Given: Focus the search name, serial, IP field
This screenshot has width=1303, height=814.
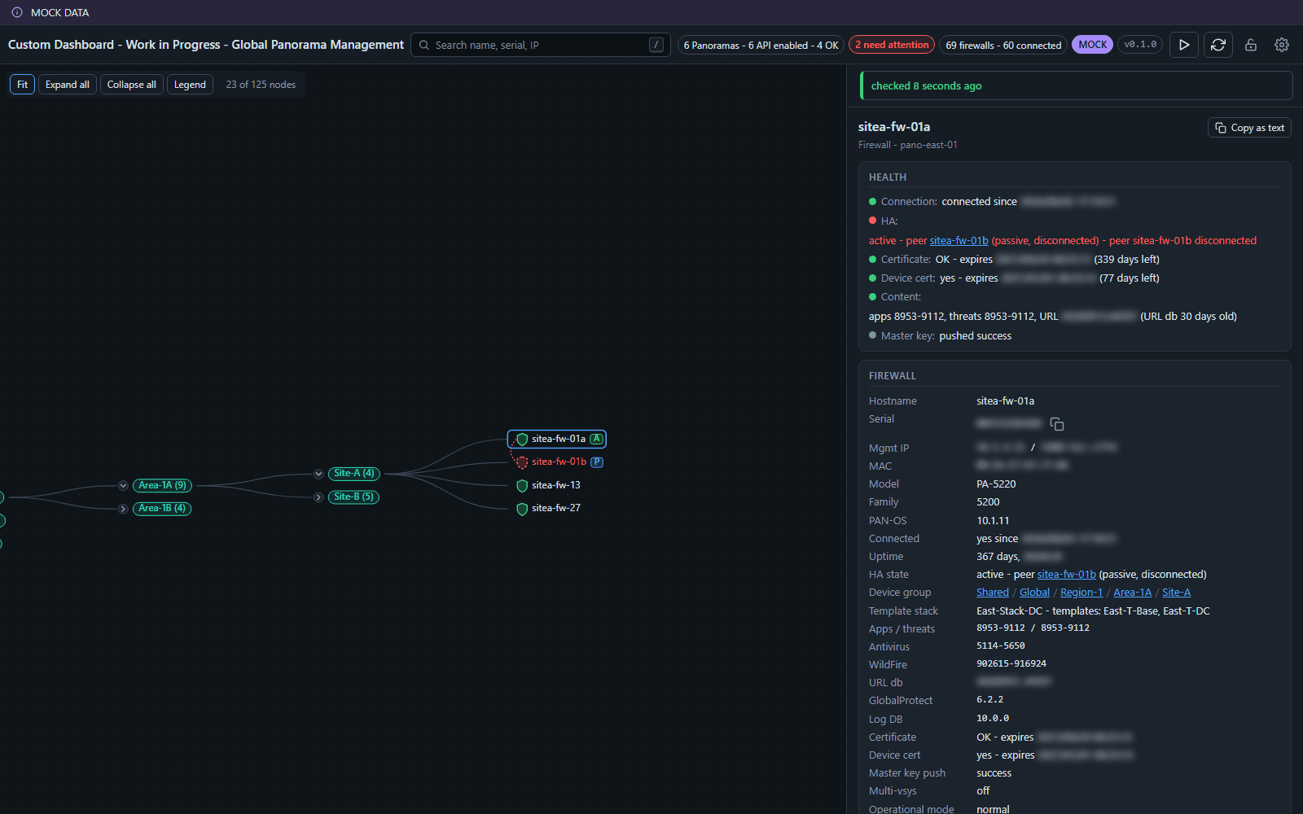Looking at the screenshot, I should [x=541, y=45].
